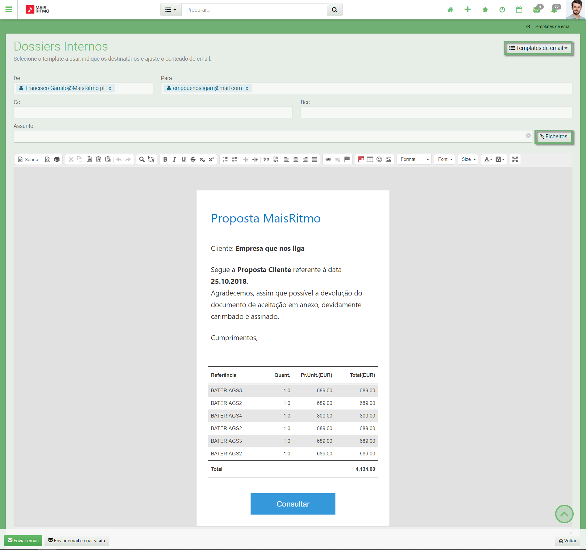Click the search magnifier button
Screen dimensions: 586x550
[335, 10]
